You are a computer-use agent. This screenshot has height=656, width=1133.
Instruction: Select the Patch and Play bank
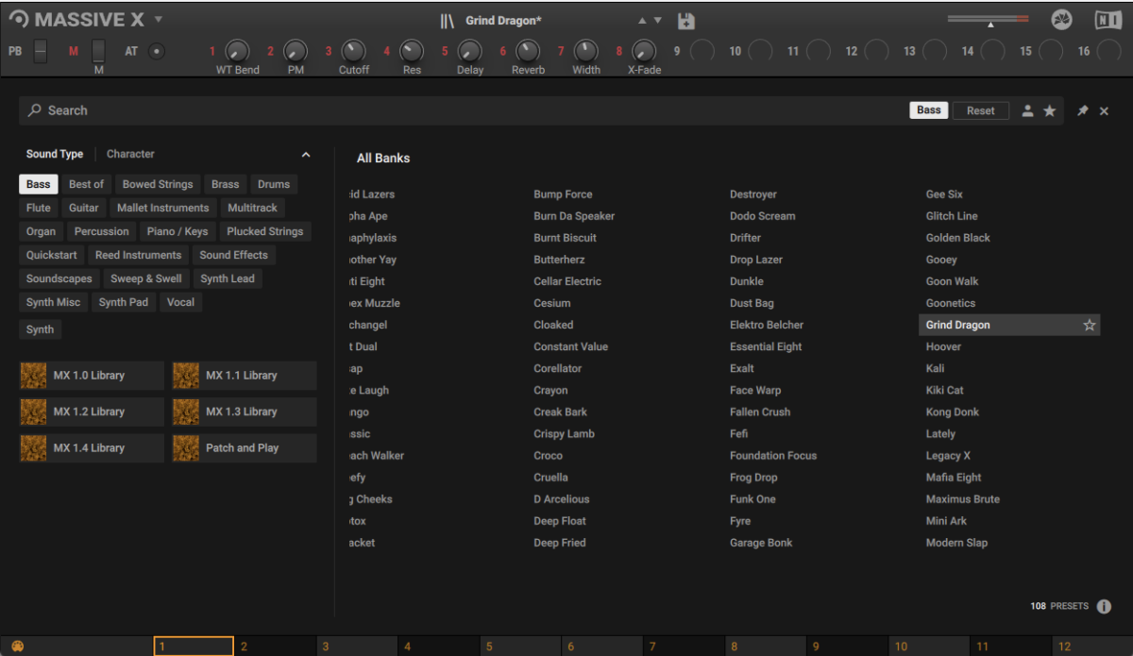245,448
